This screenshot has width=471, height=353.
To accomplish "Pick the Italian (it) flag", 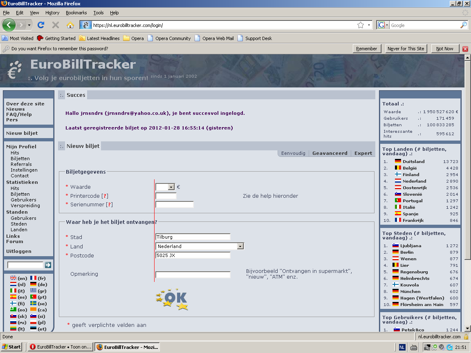I will [13, 291].
